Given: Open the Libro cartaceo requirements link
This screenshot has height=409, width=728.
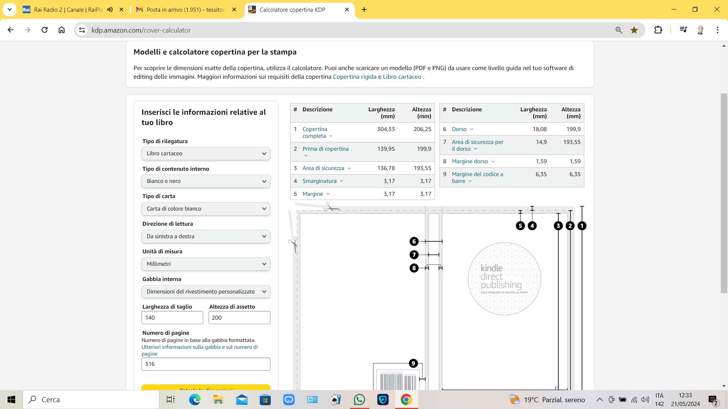Looking at the screenshot, I should click(402, 77).
